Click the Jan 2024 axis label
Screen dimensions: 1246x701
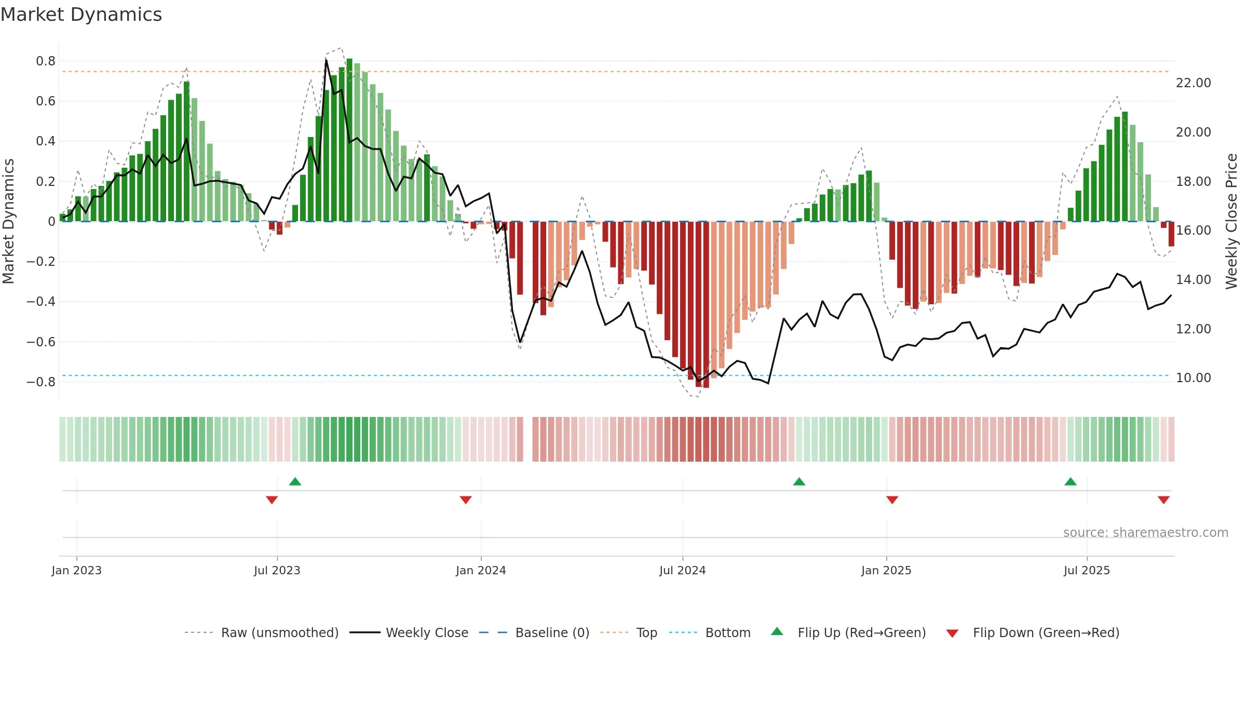point(481,570)
